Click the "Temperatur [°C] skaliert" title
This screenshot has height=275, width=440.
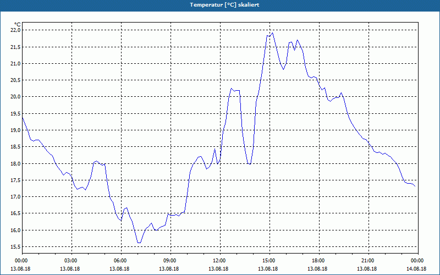click(224, 5)
